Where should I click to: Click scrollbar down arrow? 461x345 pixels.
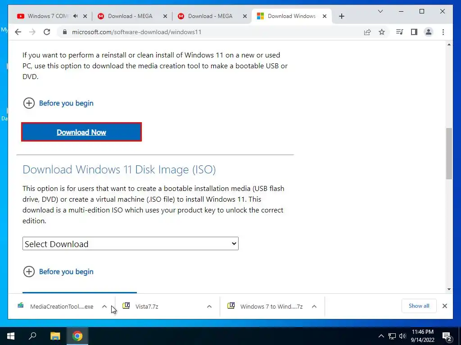[x=449, y=289]
